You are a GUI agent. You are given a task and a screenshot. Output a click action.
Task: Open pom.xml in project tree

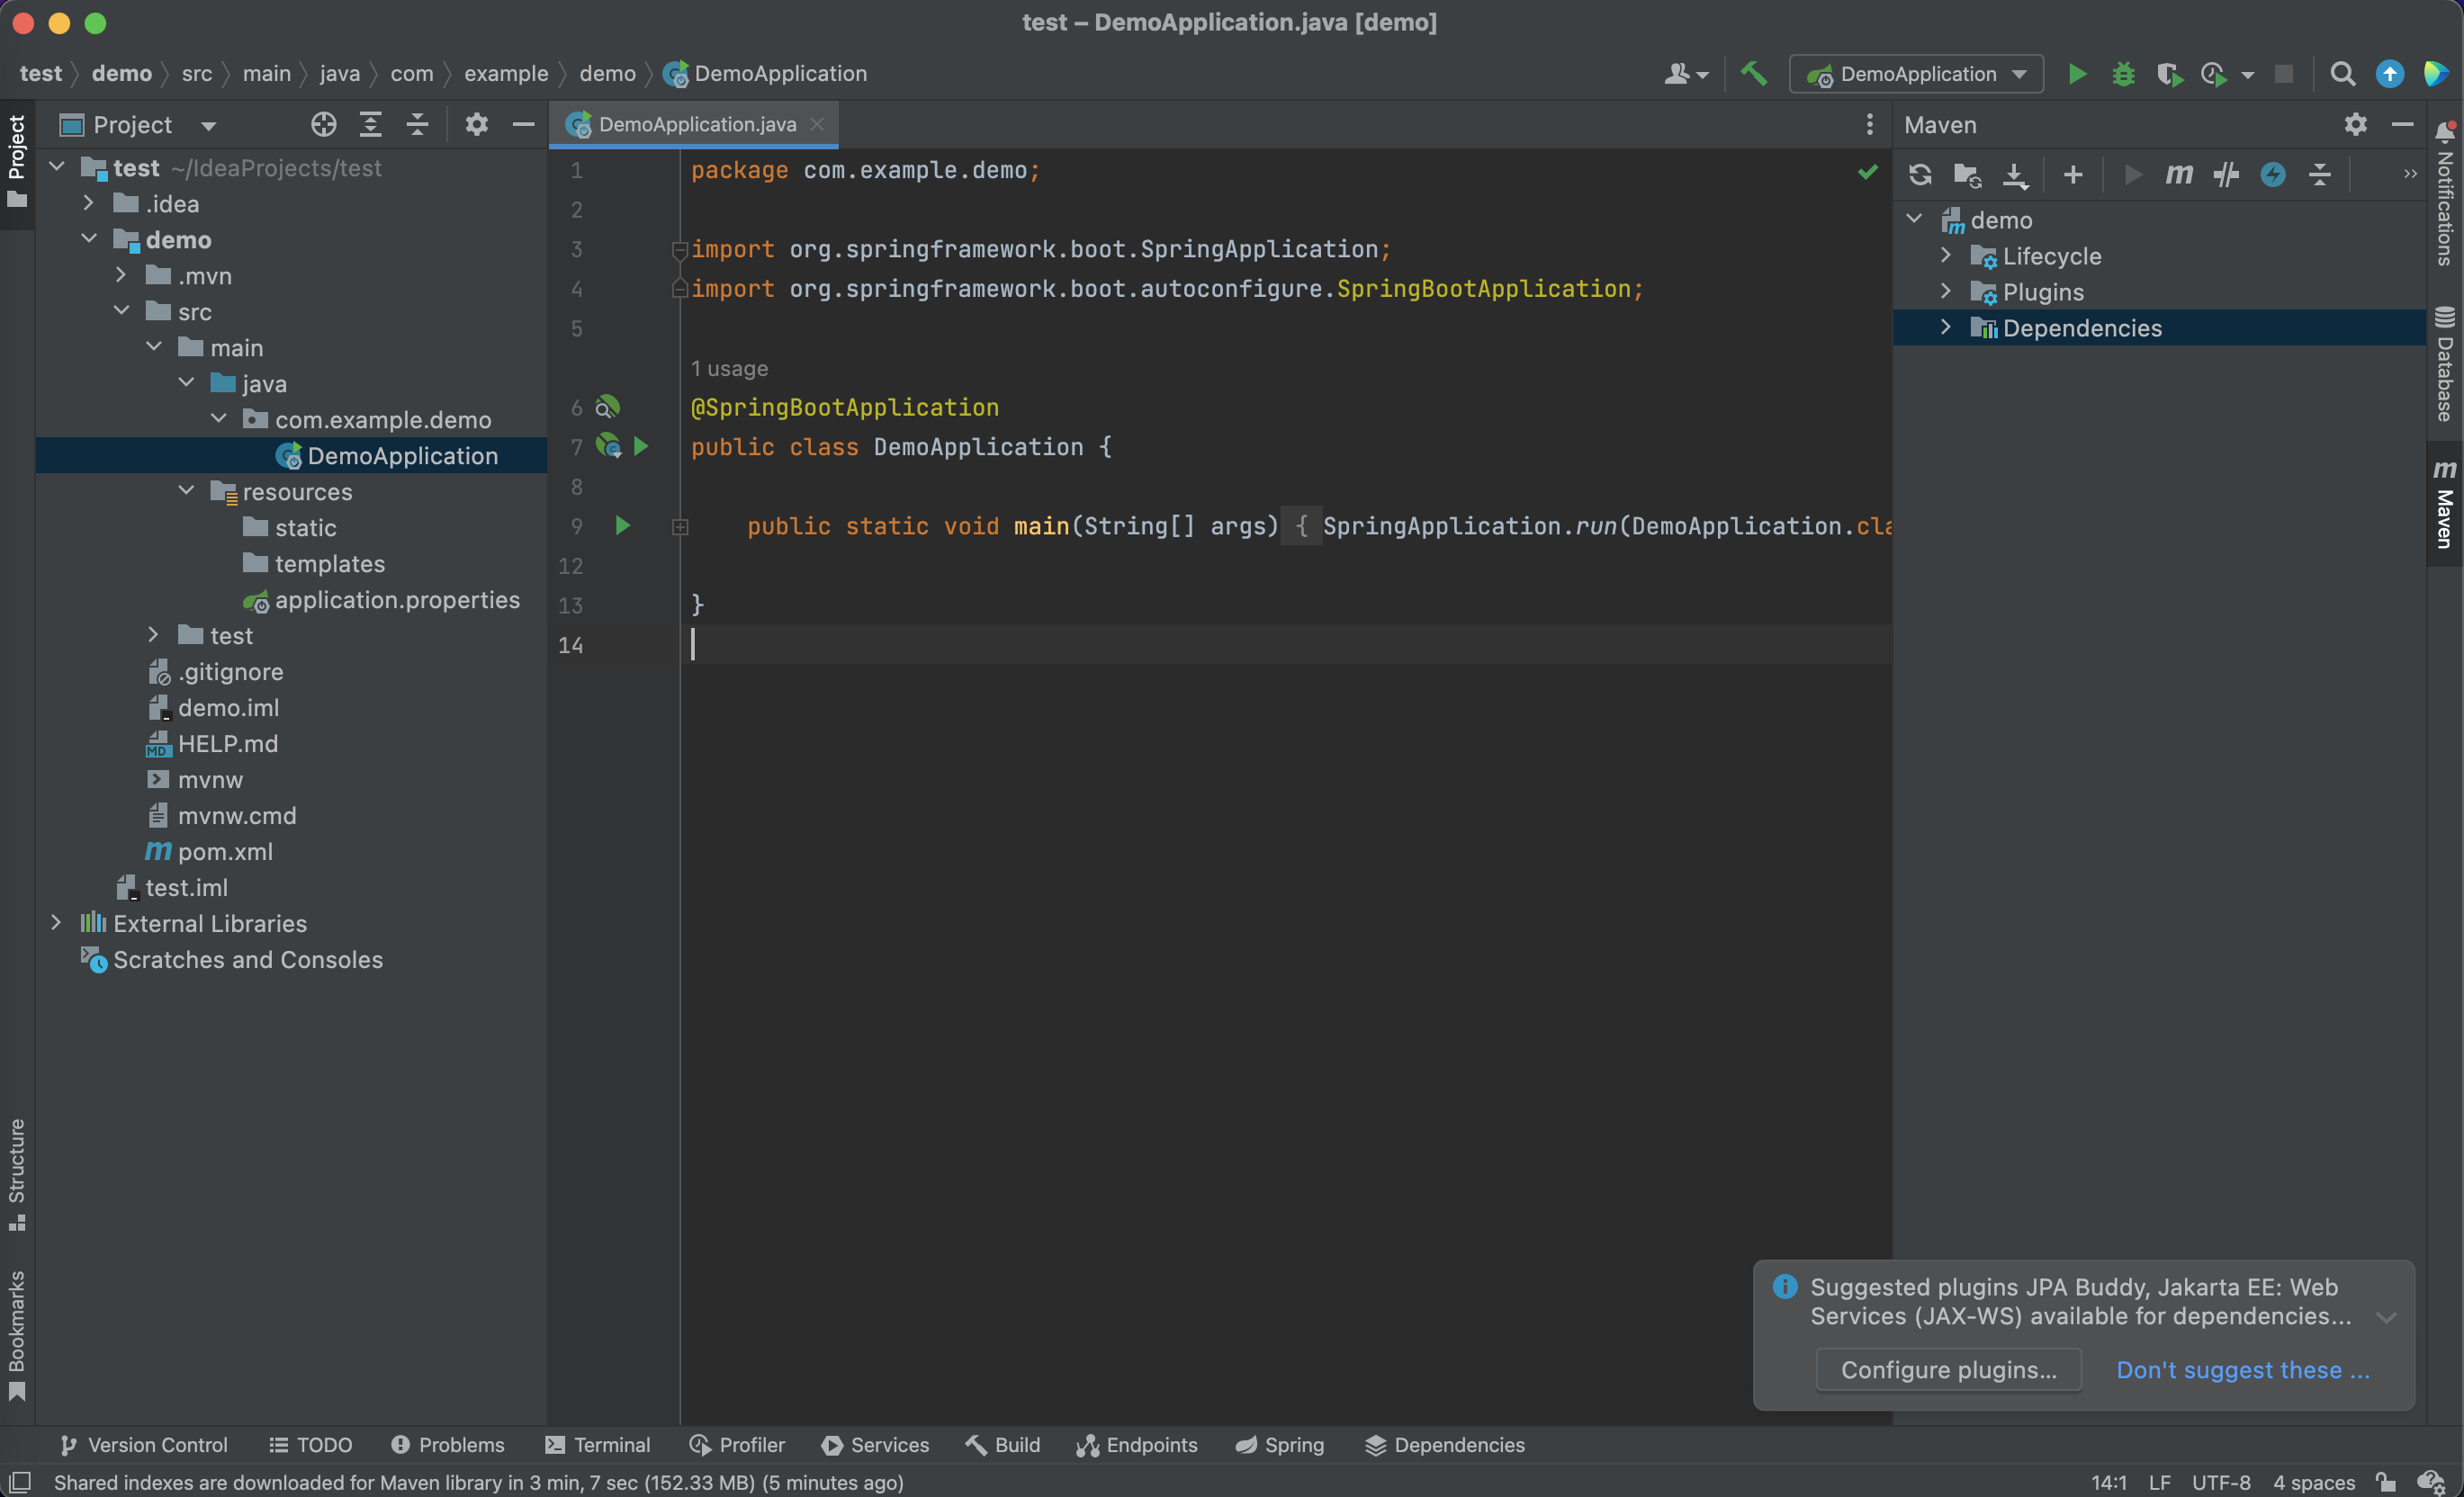click(x=225, y=852)
